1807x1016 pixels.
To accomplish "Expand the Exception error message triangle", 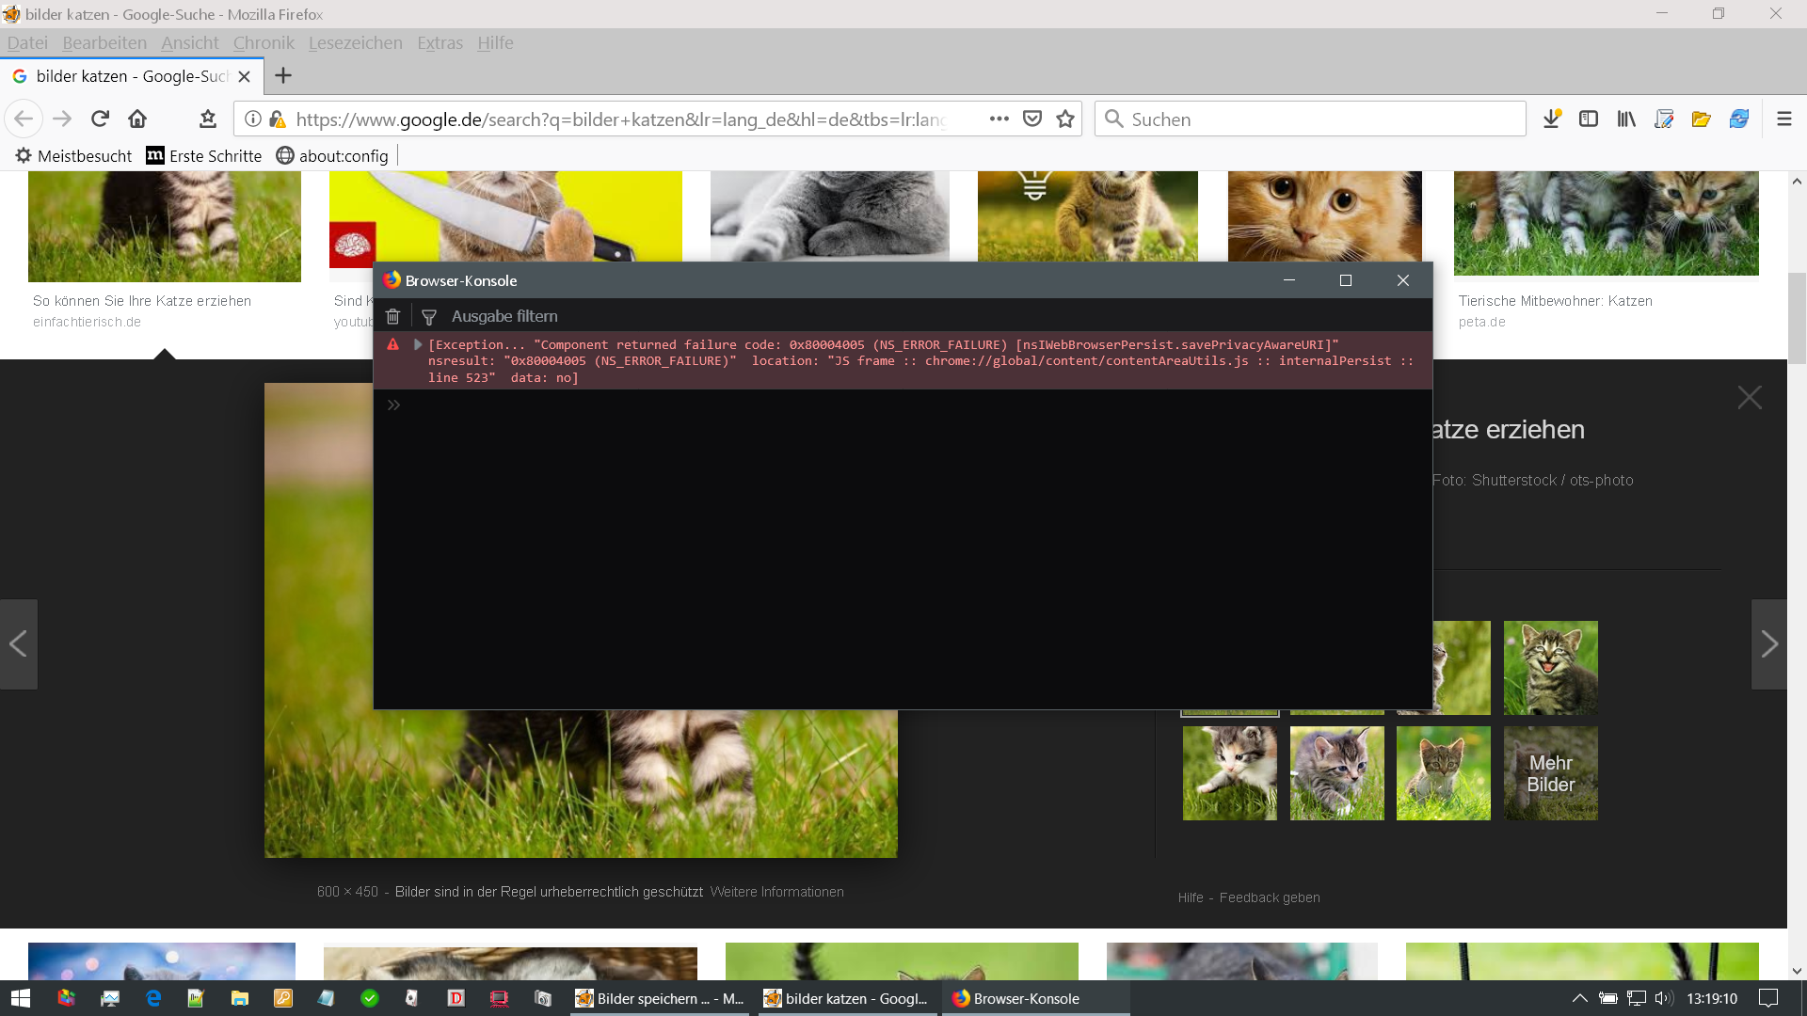I will [x=418, y=345].
